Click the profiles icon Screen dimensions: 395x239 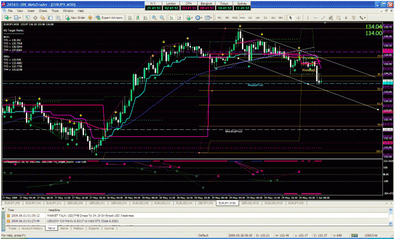point(16,18)
